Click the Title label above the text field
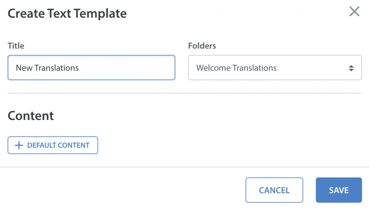The image size is (369, 209). (16, 46)
